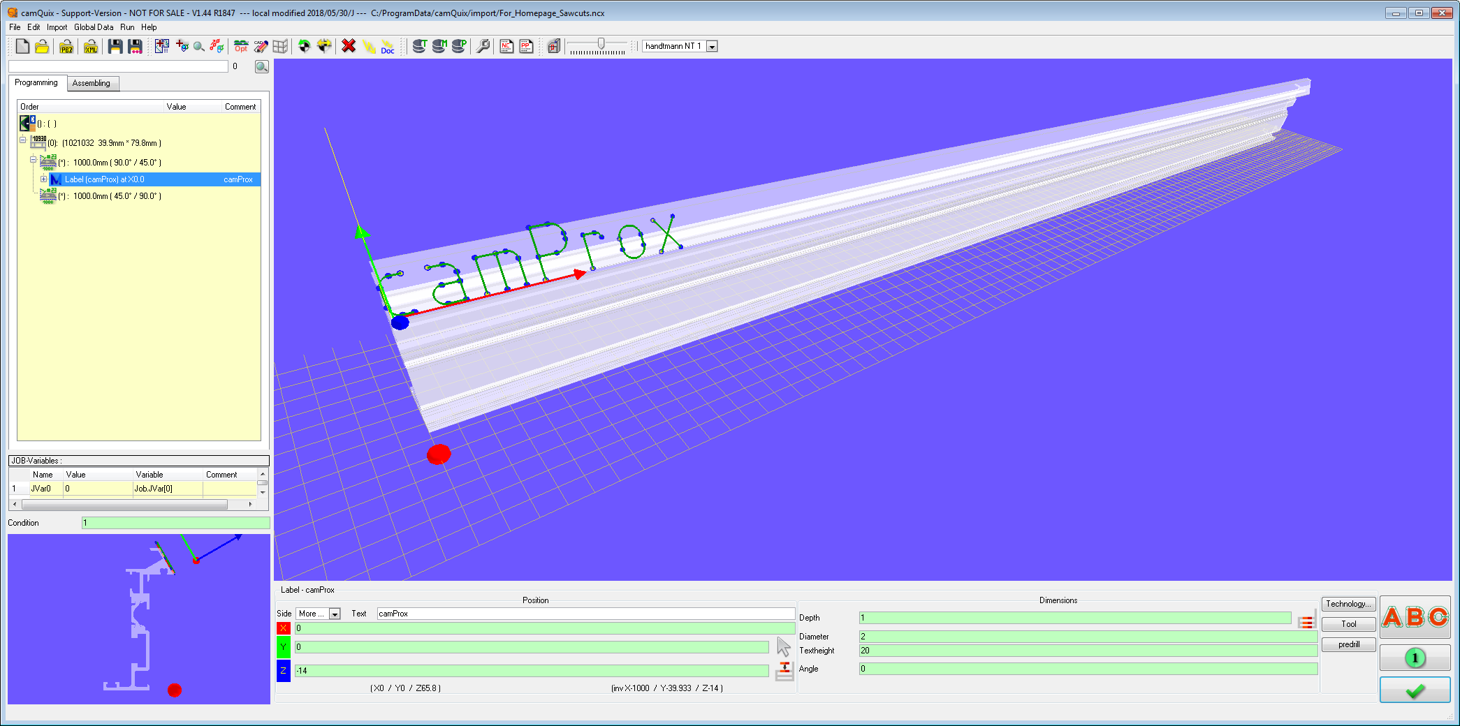
Task: Click the blue Z axis swatch
Action: [283, 671]
